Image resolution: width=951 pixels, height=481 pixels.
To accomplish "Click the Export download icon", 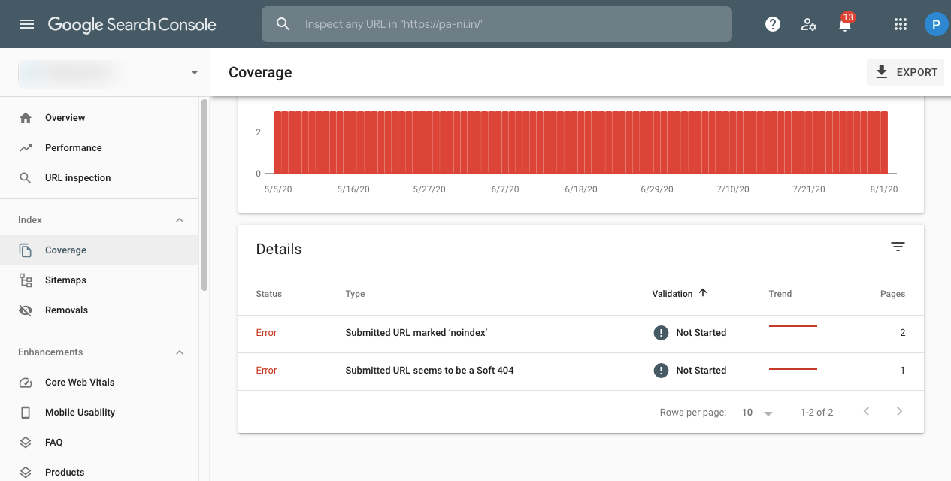I will [882, 72].
